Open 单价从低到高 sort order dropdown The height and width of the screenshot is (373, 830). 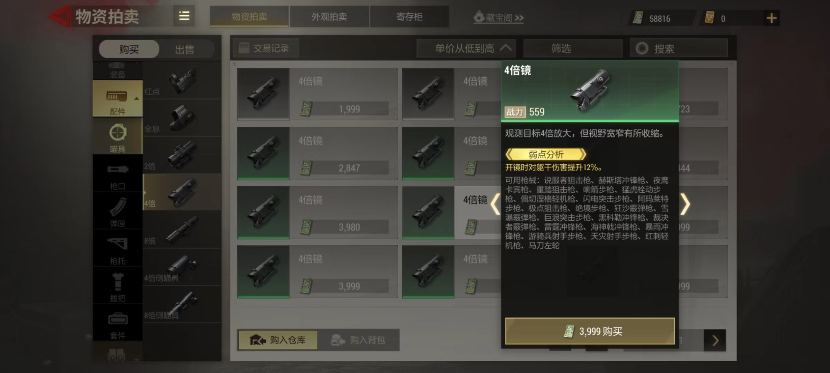(466, 48)
